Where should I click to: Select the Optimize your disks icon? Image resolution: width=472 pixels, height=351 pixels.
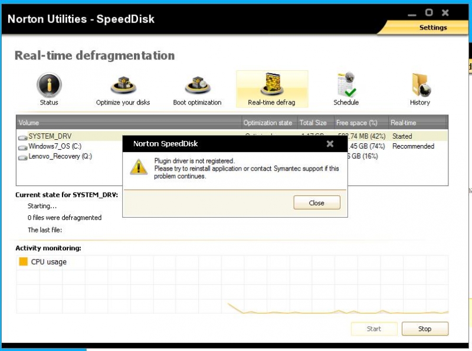click(123, 86)
